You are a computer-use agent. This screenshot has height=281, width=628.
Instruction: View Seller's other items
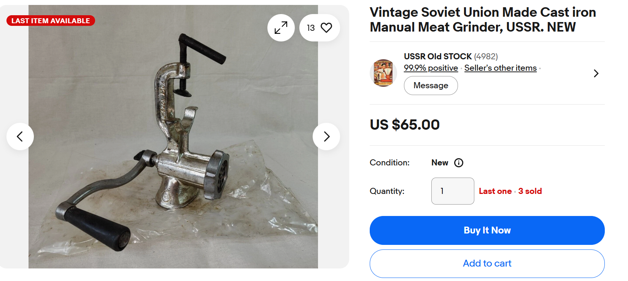tap(500, 68)
